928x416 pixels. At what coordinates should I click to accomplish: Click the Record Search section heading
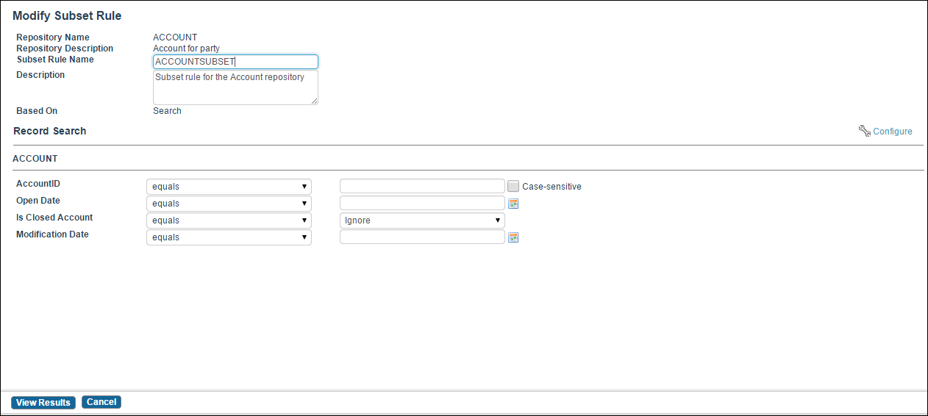[50, 131]
